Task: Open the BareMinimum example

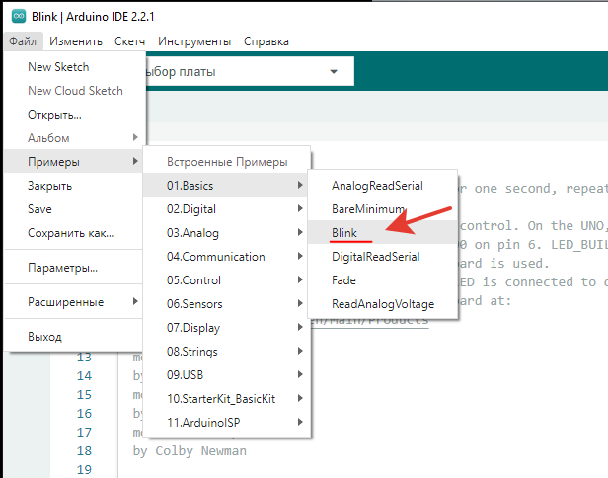Action: pyautogui.click(x=383, y=209)
